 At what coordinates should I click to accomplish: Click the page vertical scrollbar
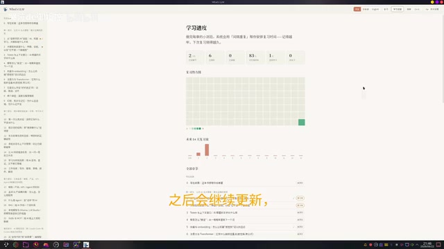[443, 59]
